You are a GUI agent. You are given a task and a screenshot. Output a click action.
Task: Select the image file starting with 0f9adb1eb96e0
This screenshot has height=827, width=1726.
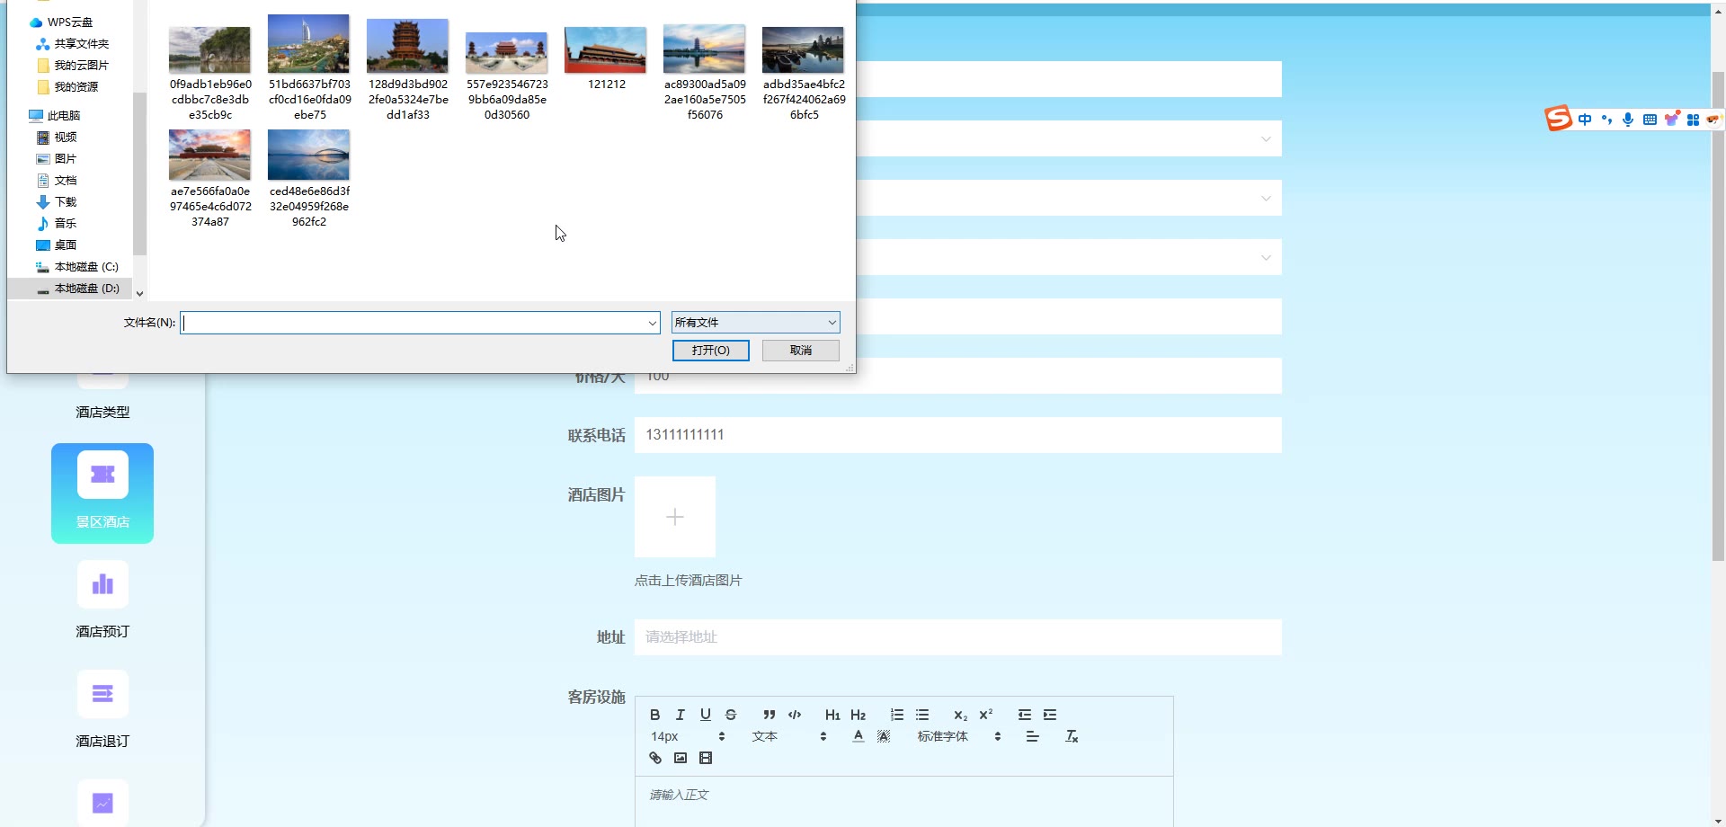pyautogui.click(x=210, y=74)
